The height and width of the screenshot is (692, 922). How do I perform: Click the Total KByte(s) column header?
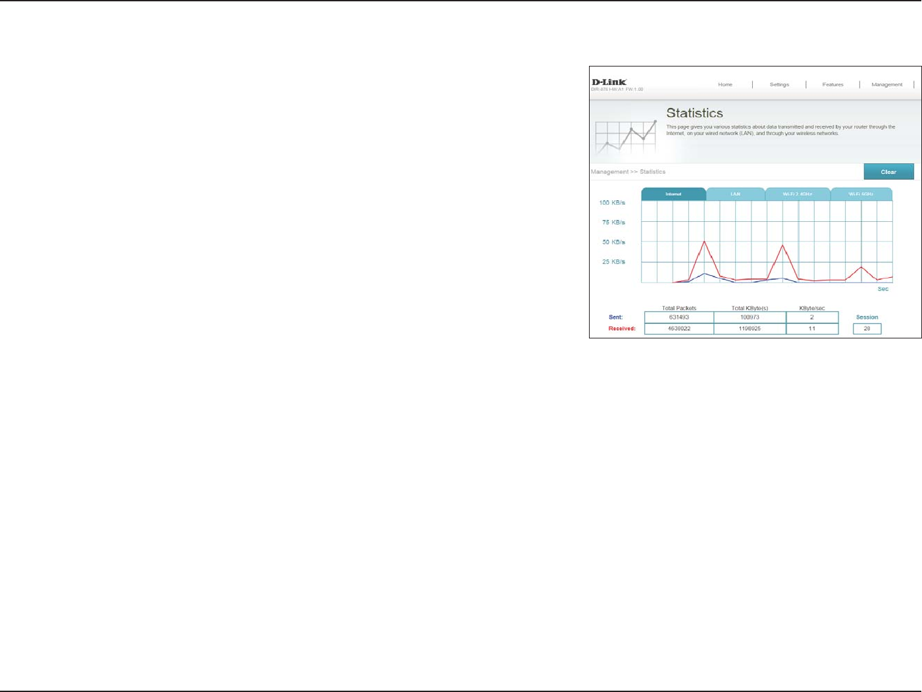click(750, 308)
